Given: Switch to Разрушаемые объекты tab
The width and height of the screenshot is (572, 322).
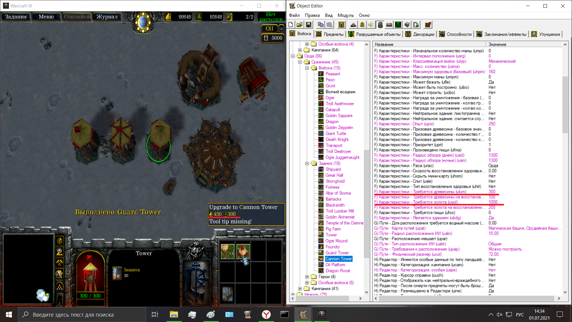Looking at the screenshot, I should [374, 34].
